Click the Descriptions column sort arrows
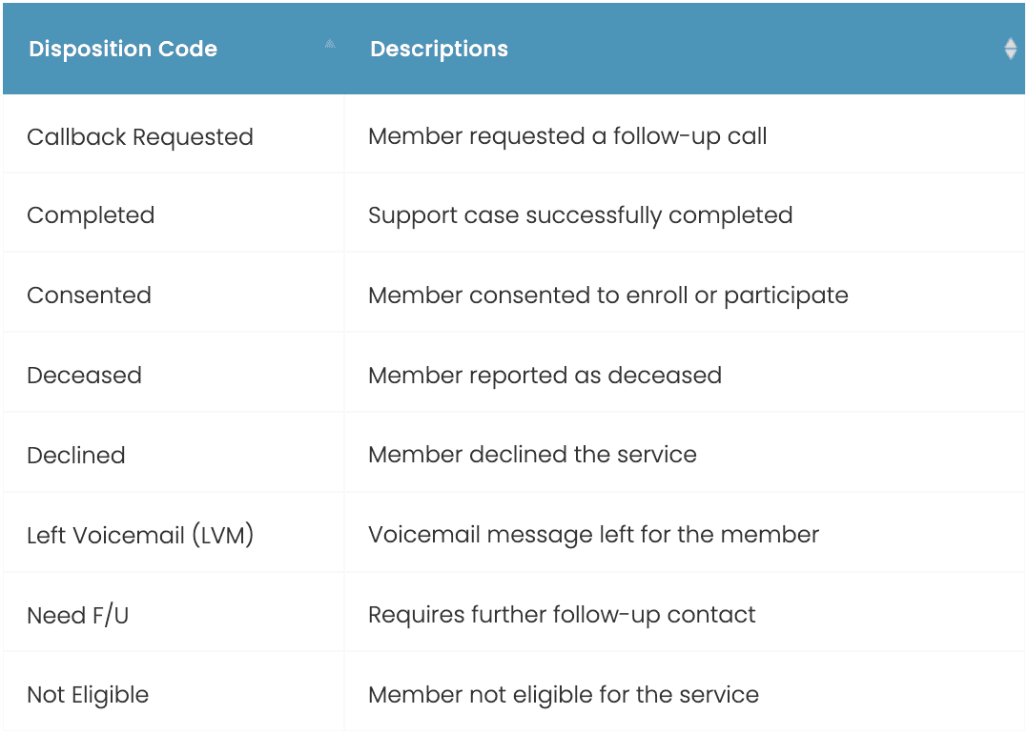 tap(1010, 49)
